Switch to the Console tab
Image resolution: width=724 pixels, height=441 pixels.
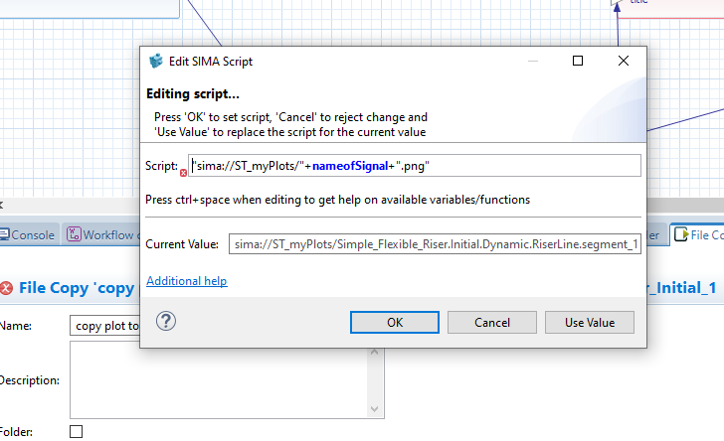point(32,234)
